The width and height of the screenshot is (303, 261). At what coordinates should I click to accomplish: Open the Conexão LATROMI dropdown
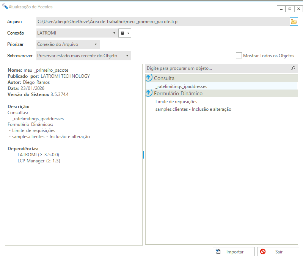point(77,33)
